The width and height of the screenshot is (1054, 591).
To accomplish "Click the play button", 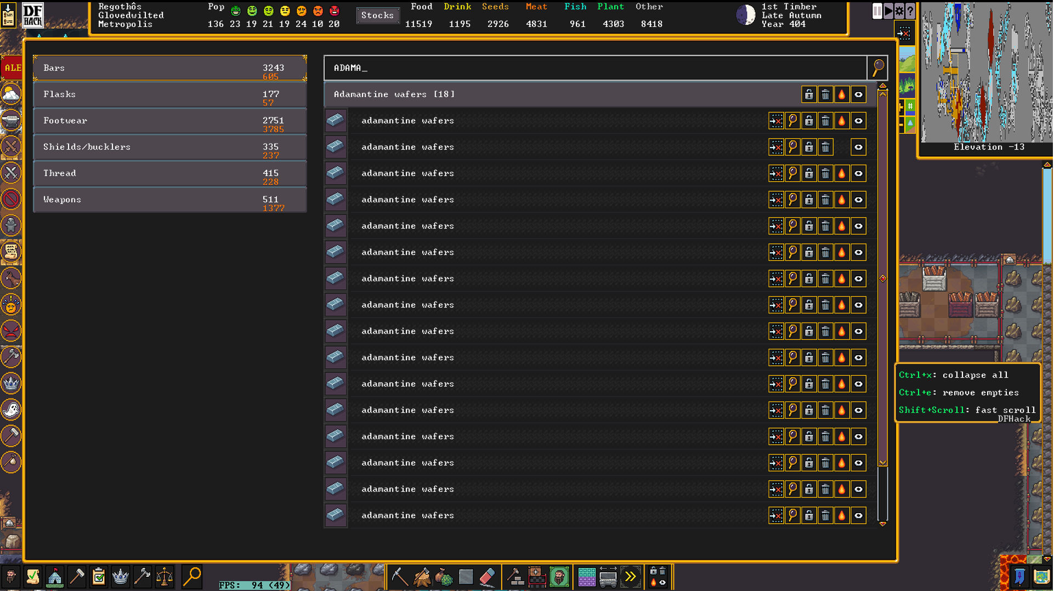I will tap(888, 11).
